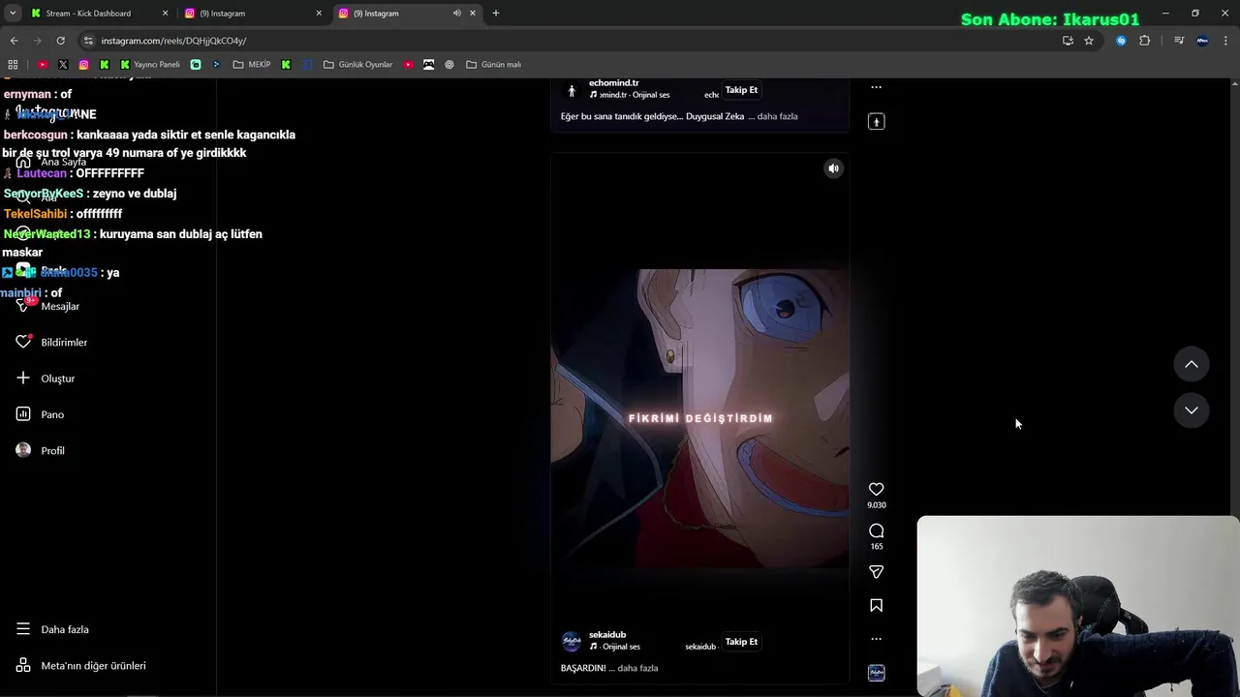
Task: Go to the previous reel with up arrow
Action: coord(1192,364)
